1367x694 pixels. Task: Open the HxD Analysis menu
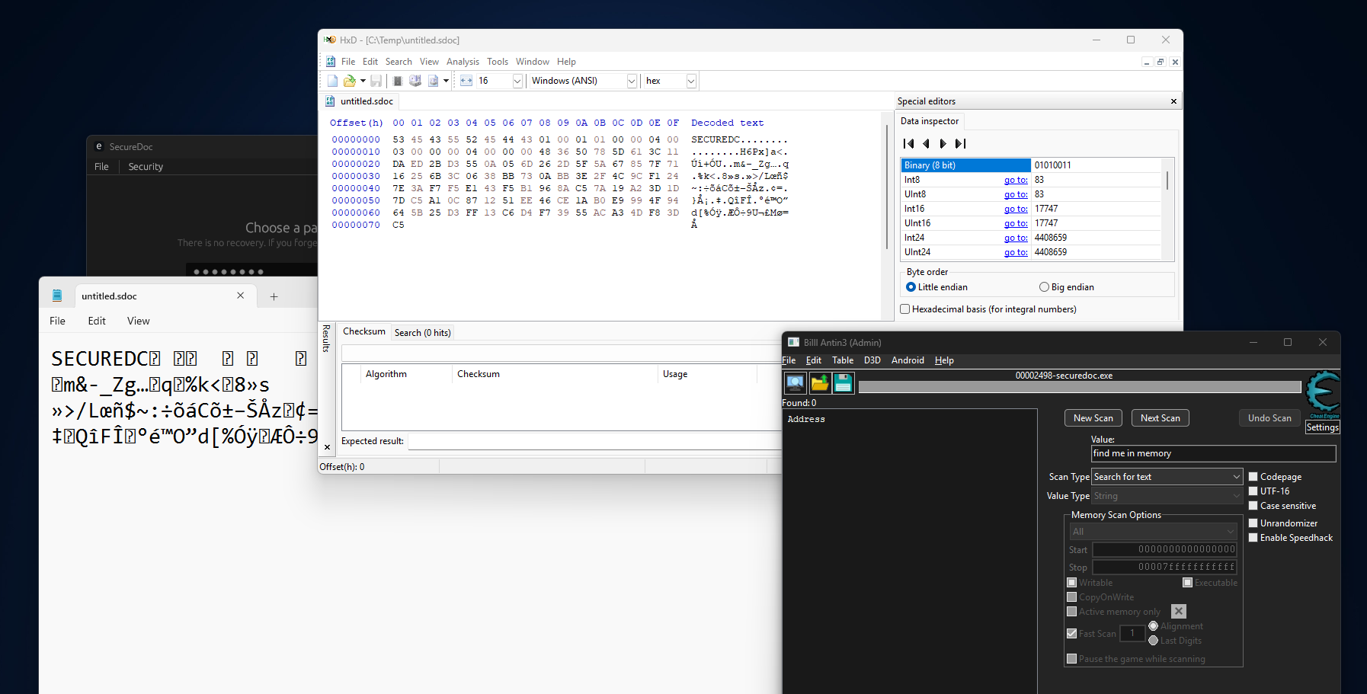click(x=463, y=62)
